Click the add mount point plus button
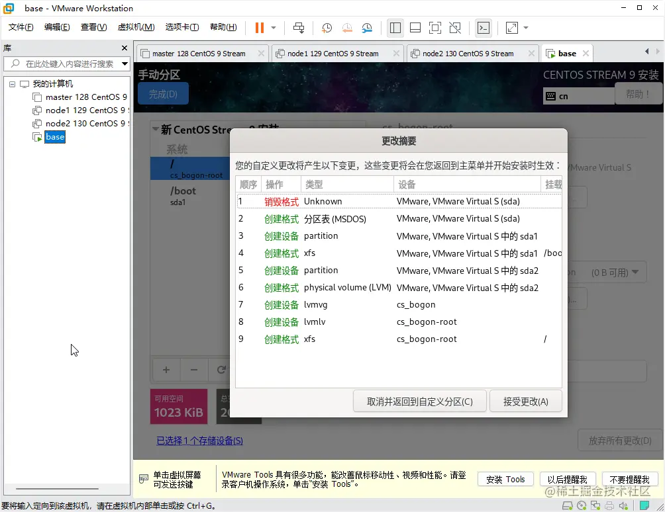 pyautogui.click(x=166, y=370)
